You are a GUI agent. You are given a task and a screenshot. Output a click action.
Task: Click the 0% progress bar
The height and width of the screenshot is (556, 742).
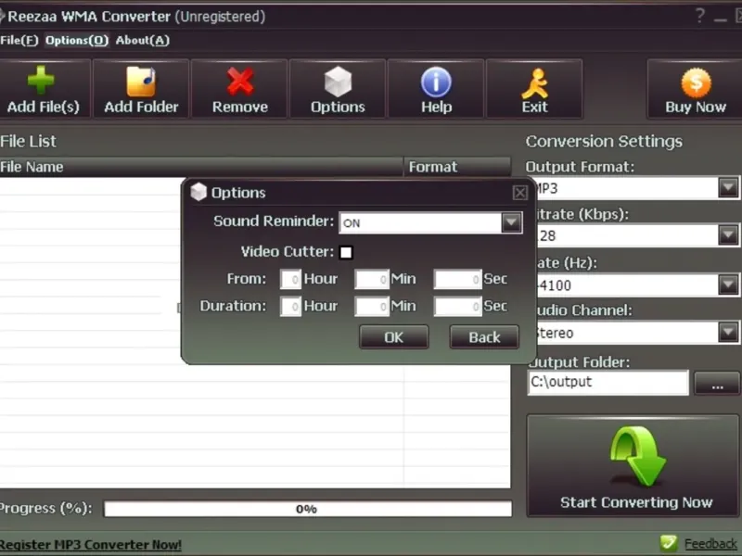308,509
